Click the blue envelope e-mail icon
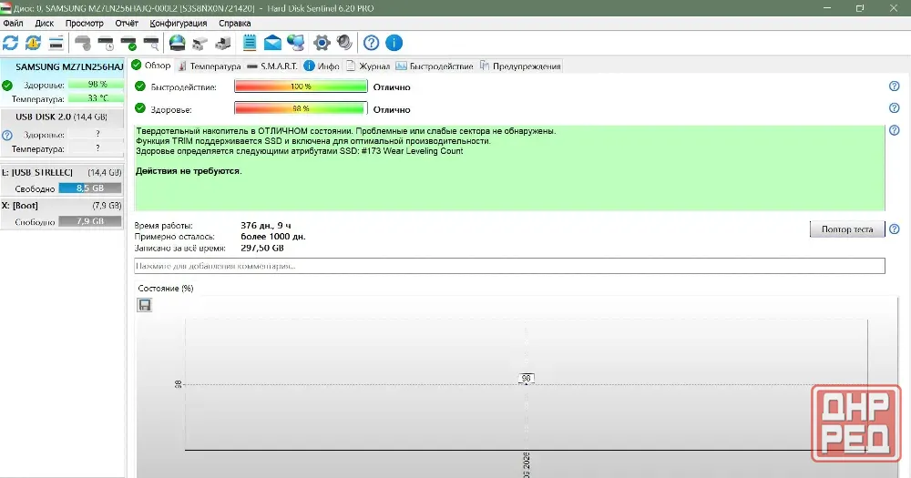 coord(272,43)
